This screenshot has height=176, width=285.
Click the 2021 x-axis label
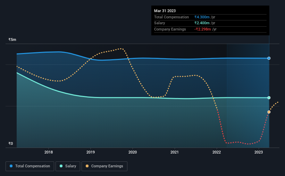[175, 152]
